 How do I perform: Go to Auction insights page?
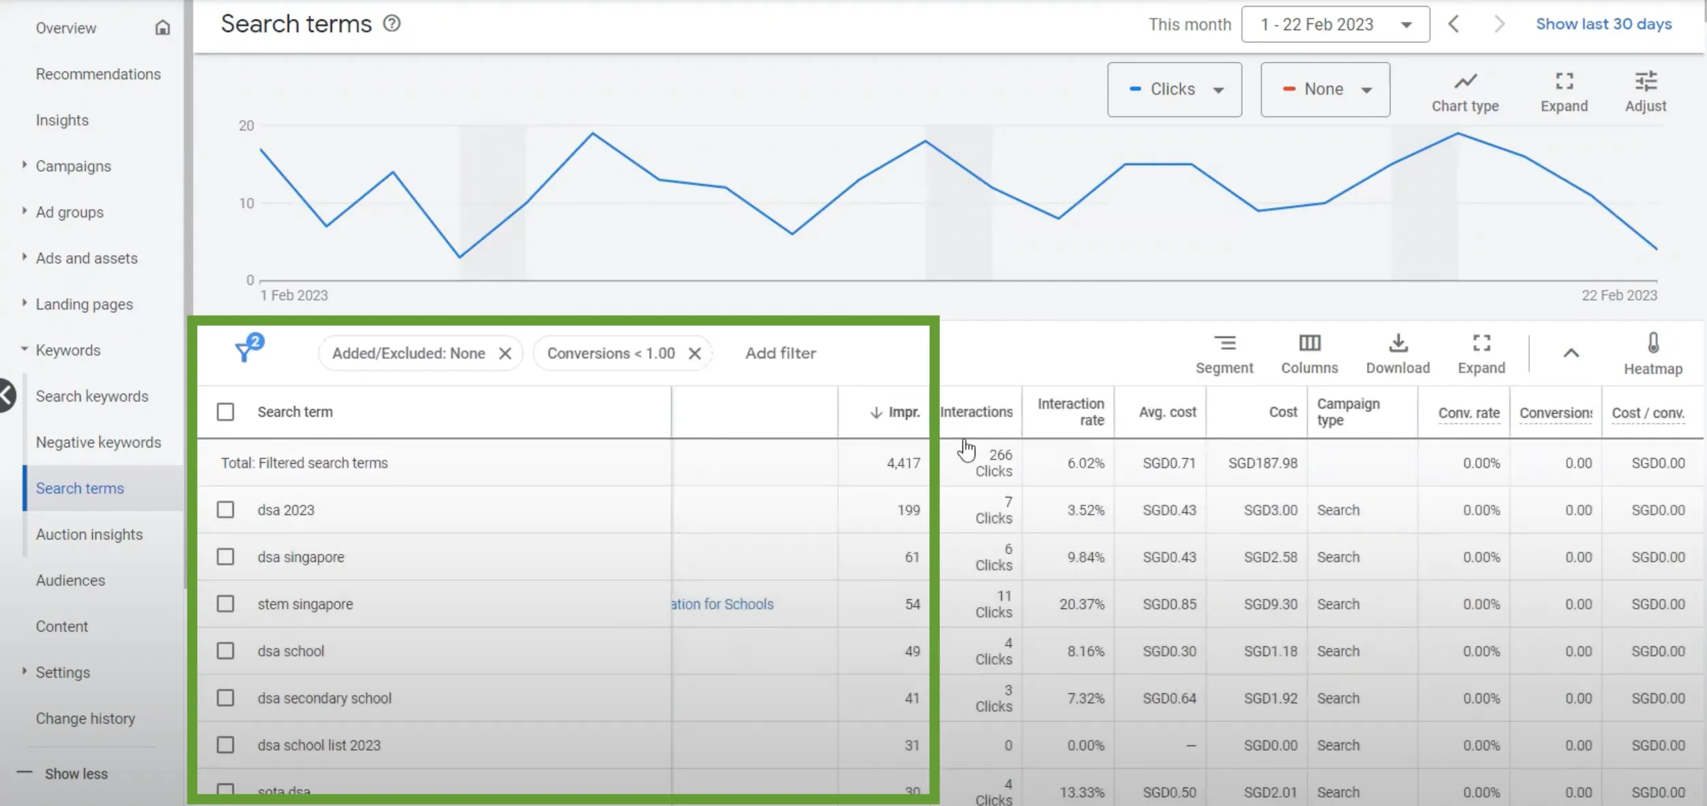[x=89, y=534]
